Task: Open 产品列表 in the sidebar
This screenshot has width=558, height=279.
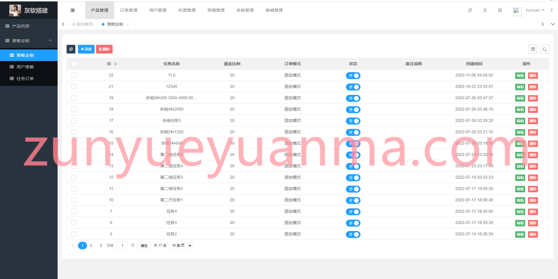Action: [x=29, y=26]
